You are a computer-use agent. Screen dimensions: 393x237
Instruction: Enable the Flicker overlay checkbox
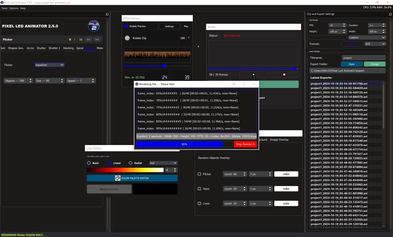click(x=199, y=174)
